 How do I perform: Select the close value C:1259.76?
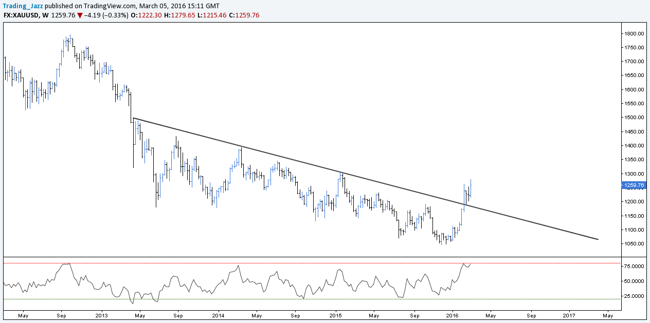244,15
